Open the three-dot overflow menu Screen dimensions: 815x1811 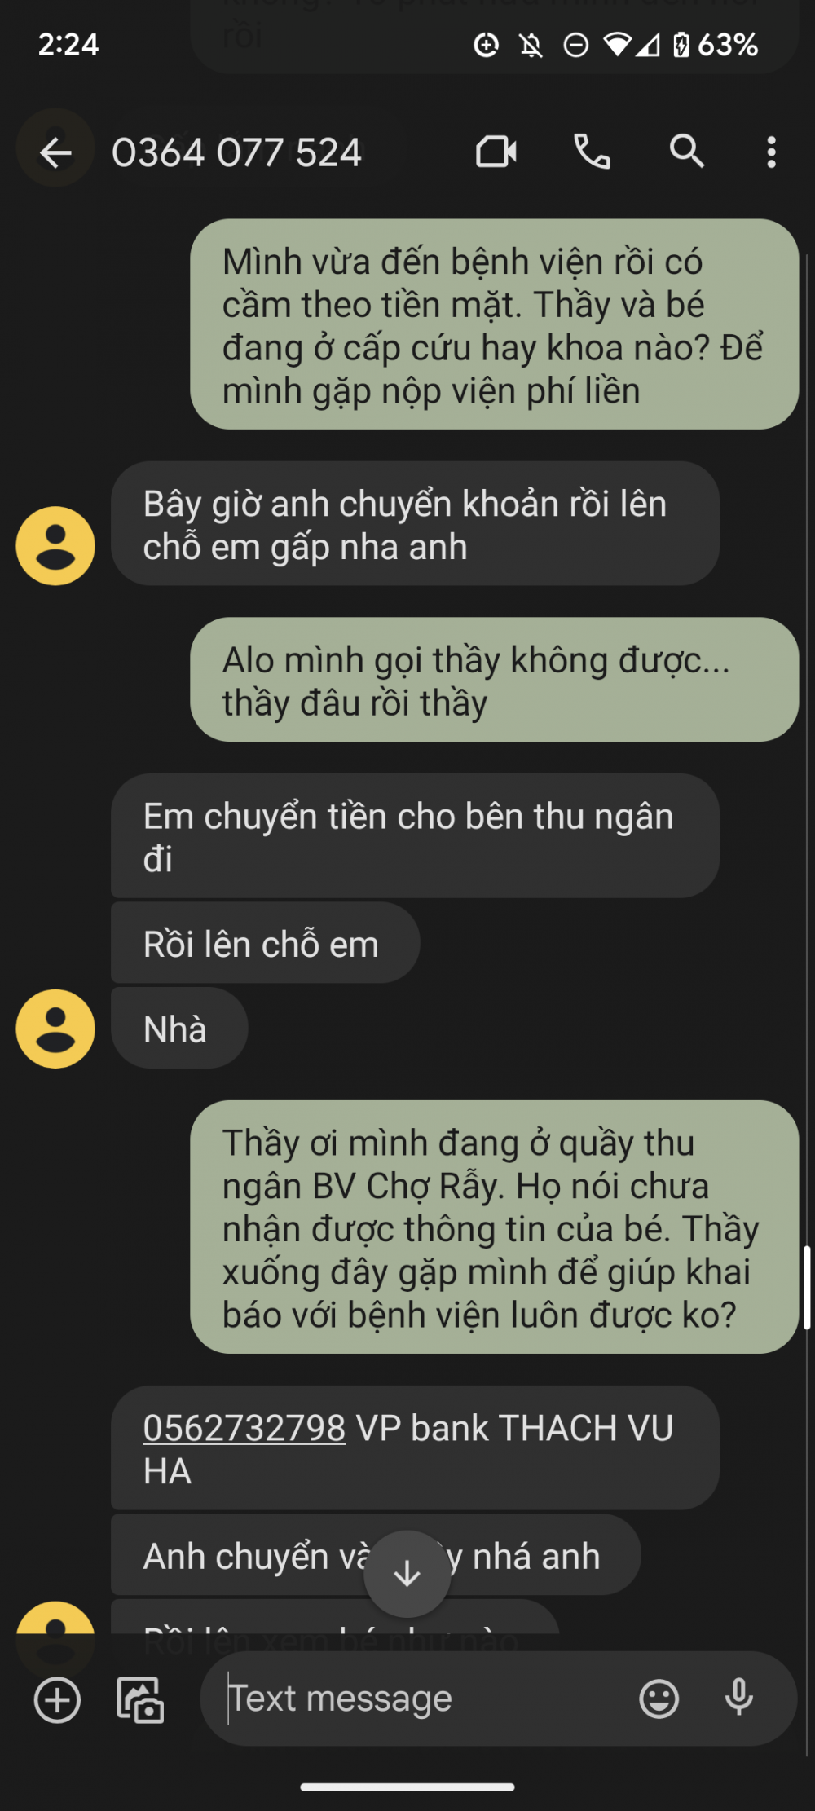pyautogui.click(x=771, y=152)
